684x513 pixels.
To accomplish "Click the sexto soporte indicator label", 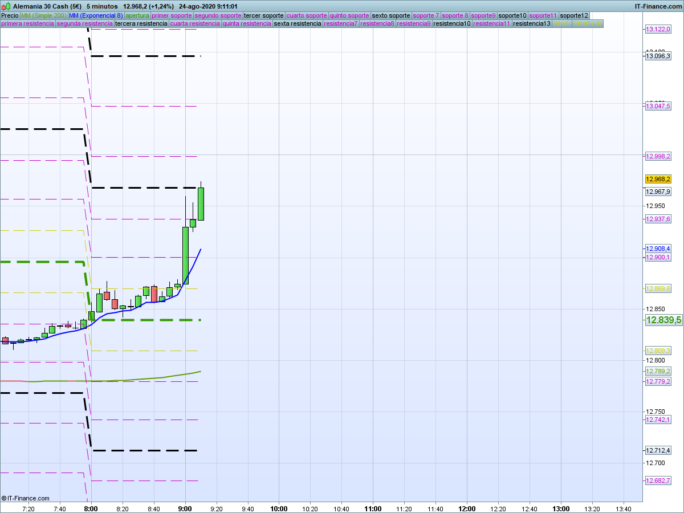I will click(x=390, y=15).
